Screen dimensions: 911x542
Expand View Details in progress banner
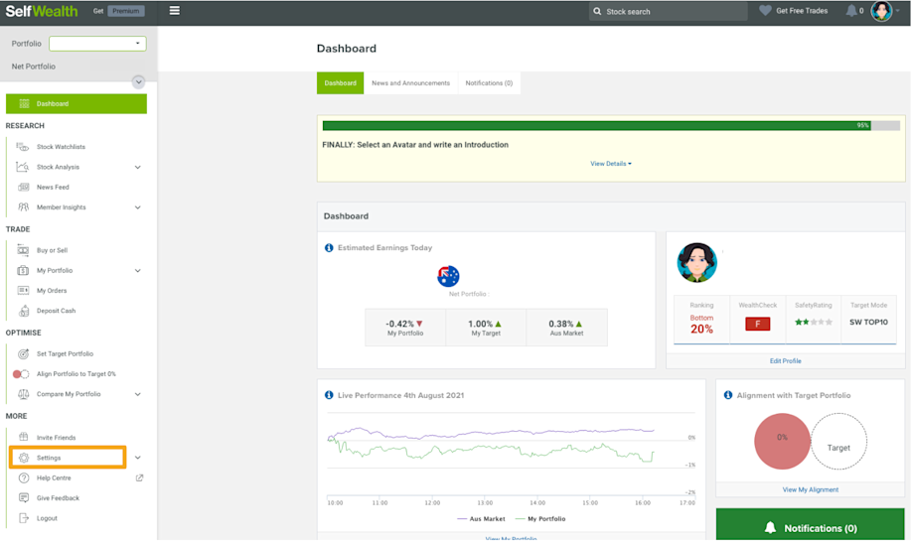(611, 164)
